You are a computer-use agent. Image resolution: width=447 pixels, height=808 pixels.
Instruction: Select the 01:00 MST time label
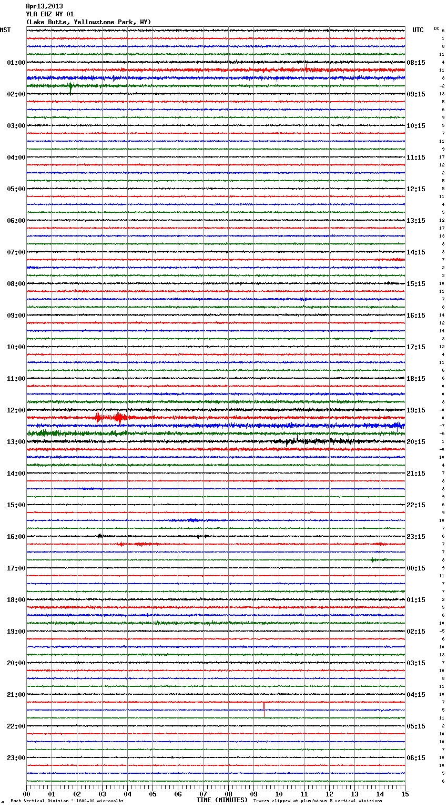(16, 63)
